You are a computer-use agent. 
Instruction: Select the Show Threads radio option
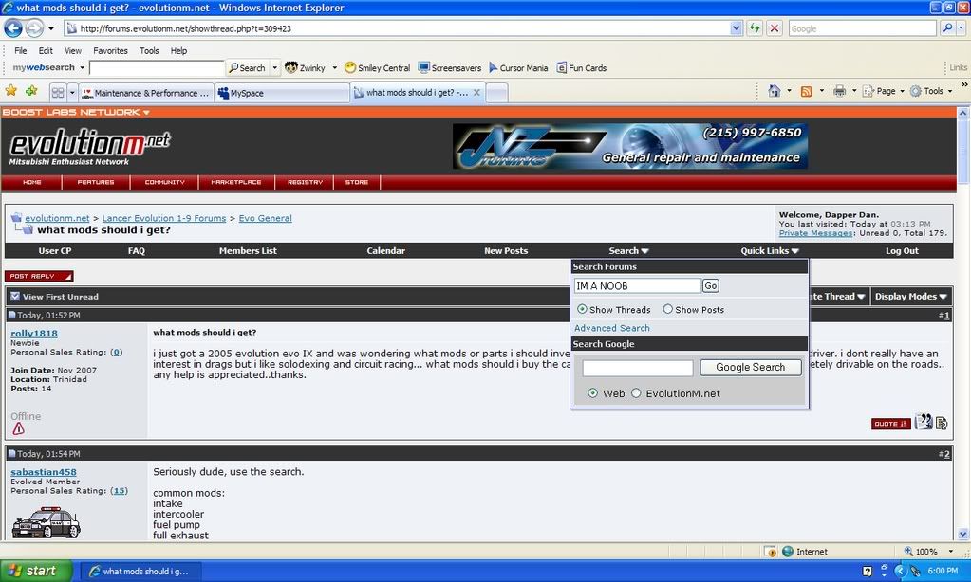(x=582, y=309)
